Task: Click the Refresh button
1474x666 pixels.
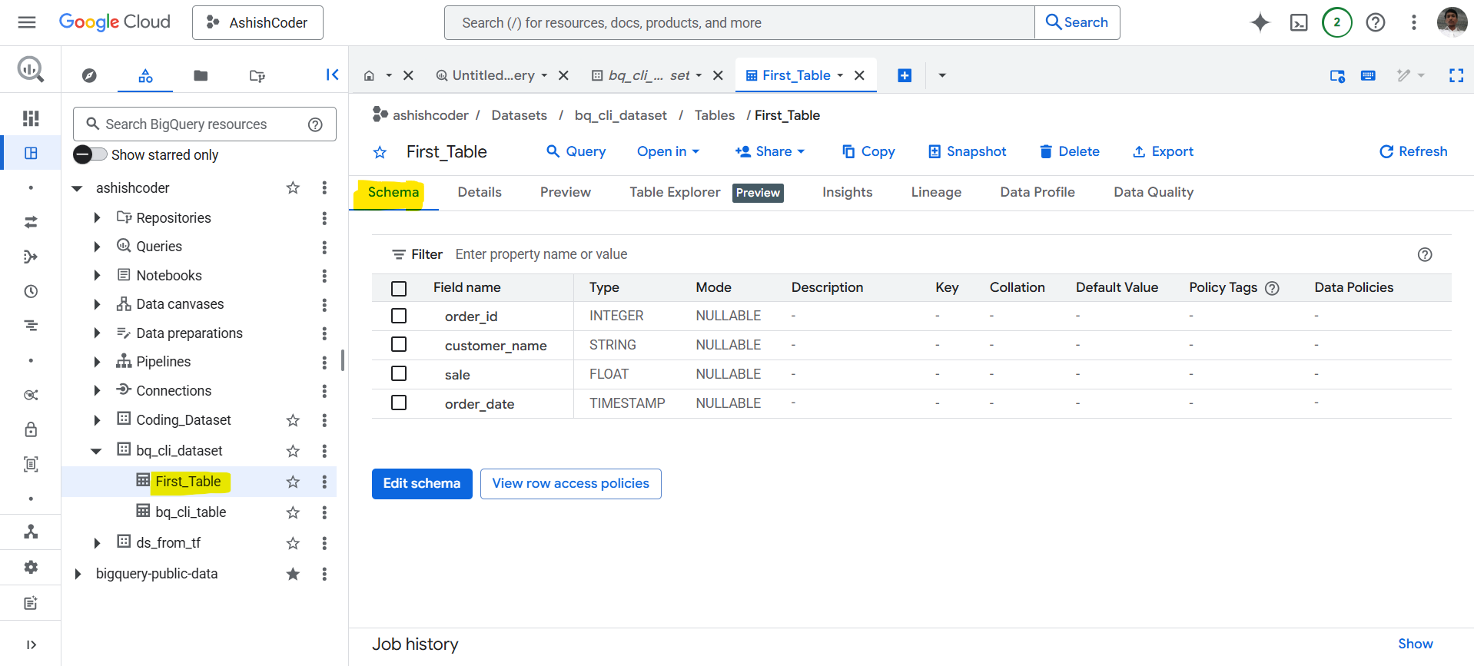Action: [1413, 152]
